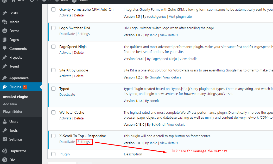Click the Plugins update count badge

pyautogui.click(x=25, y=87)
